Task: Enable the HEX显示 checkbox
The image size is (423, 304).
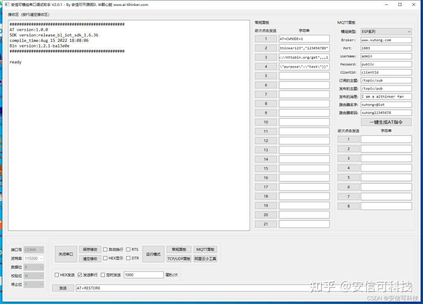Action: tap(105, 258)
